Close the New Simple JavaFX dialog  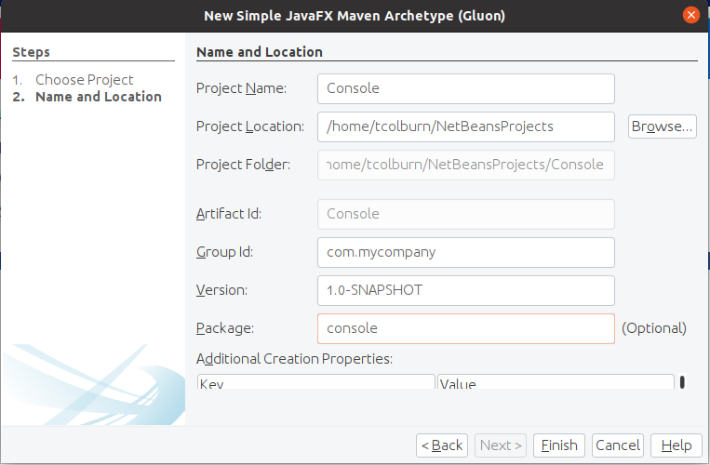tap(690, 15)
